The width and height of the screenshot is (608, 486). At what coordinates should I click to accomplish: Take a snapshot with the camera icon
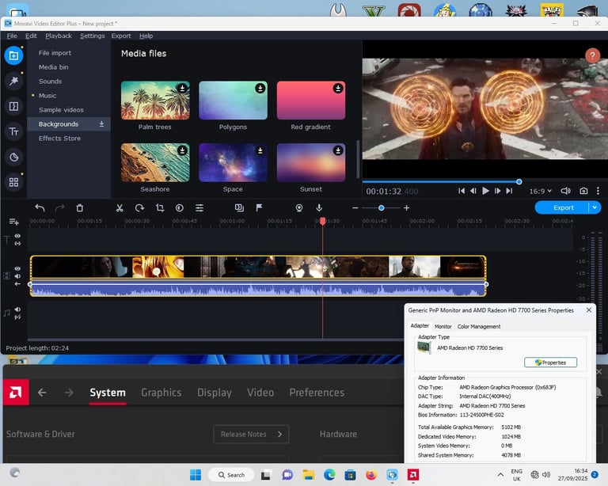pos(583,191)
